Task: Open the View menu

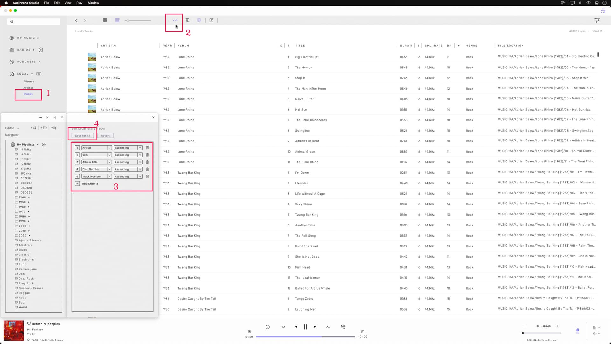Action: point(68,3)
